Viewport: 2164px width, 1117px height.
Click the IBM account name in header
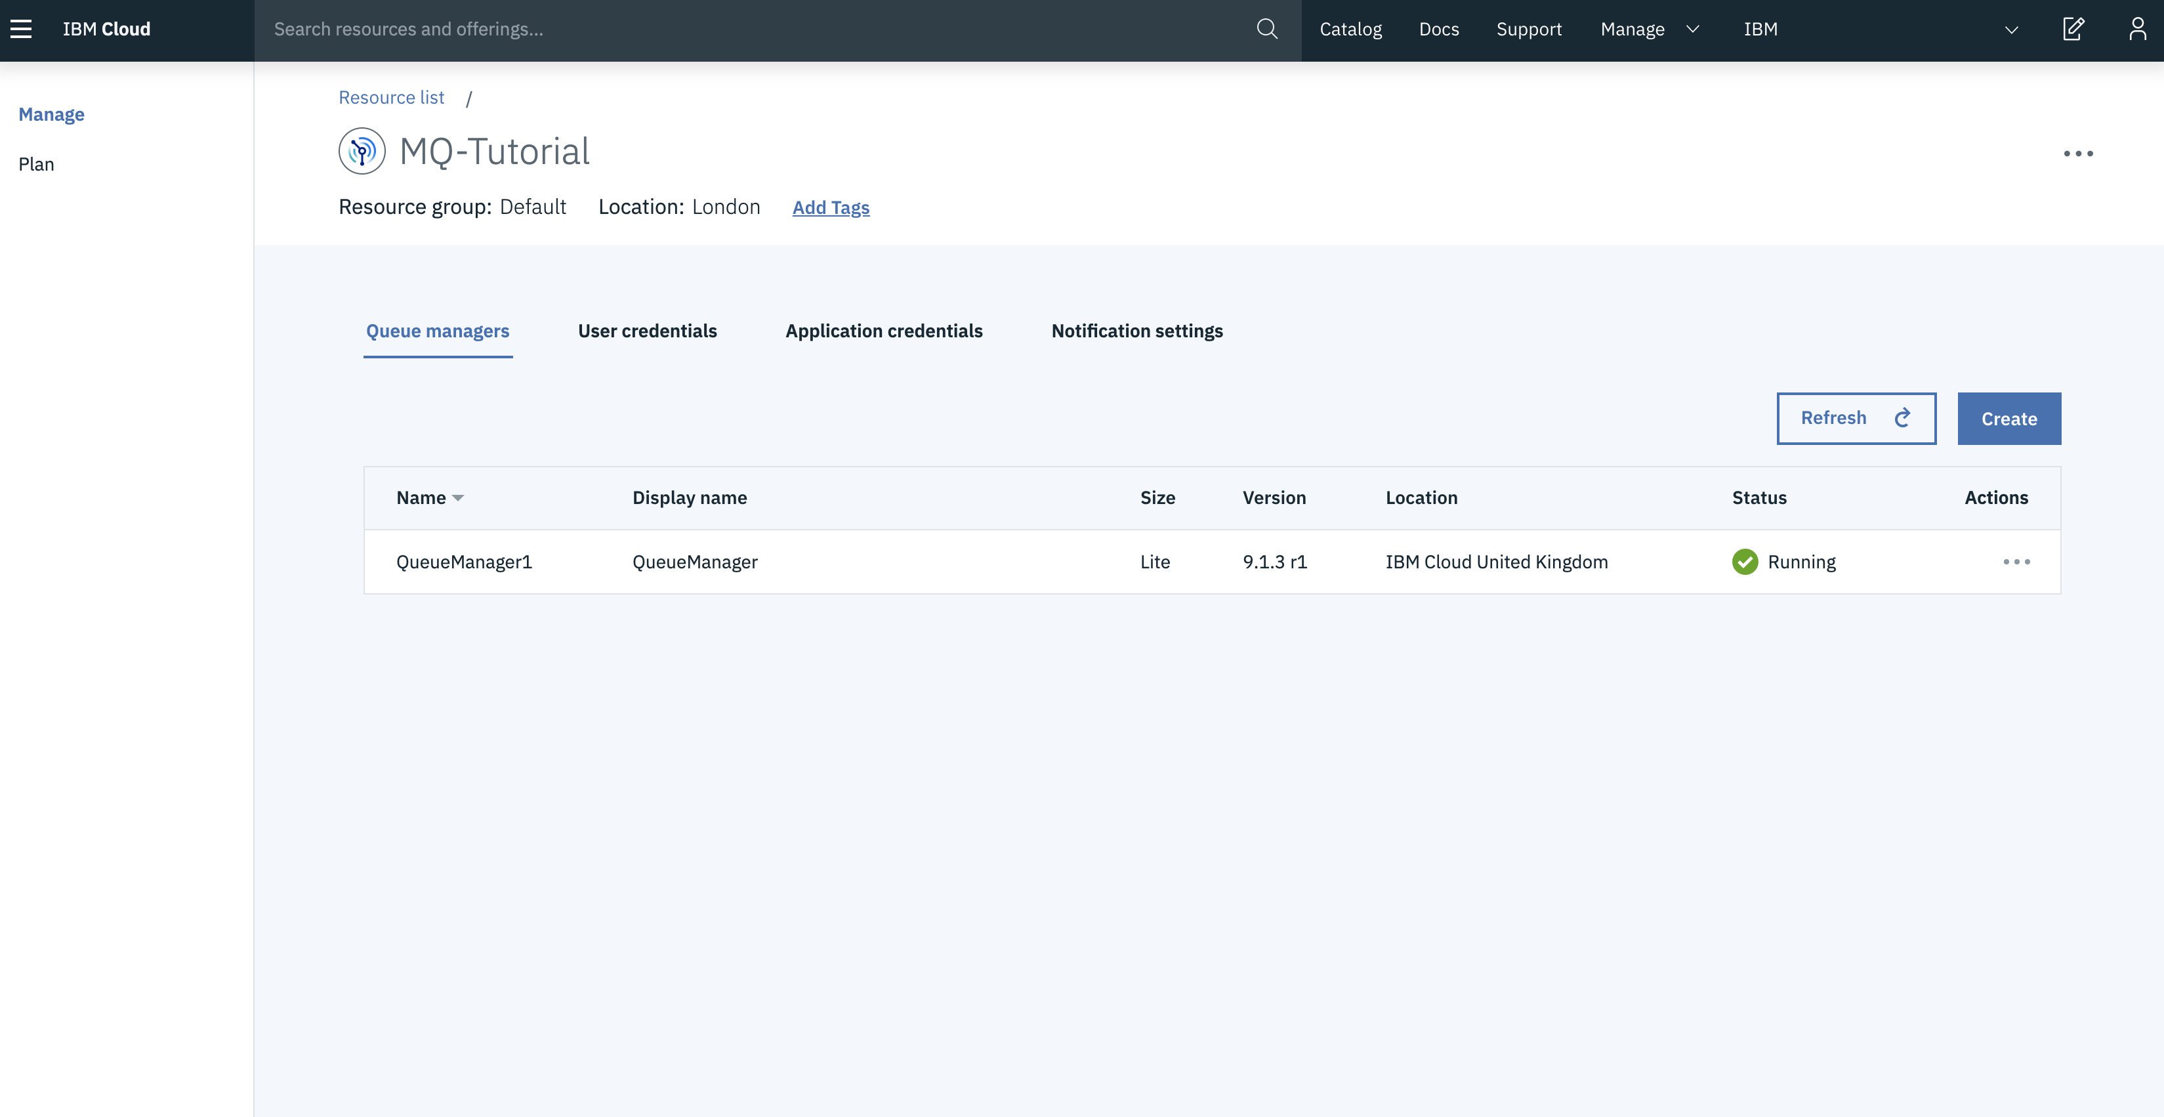[x=1760, y=29]
